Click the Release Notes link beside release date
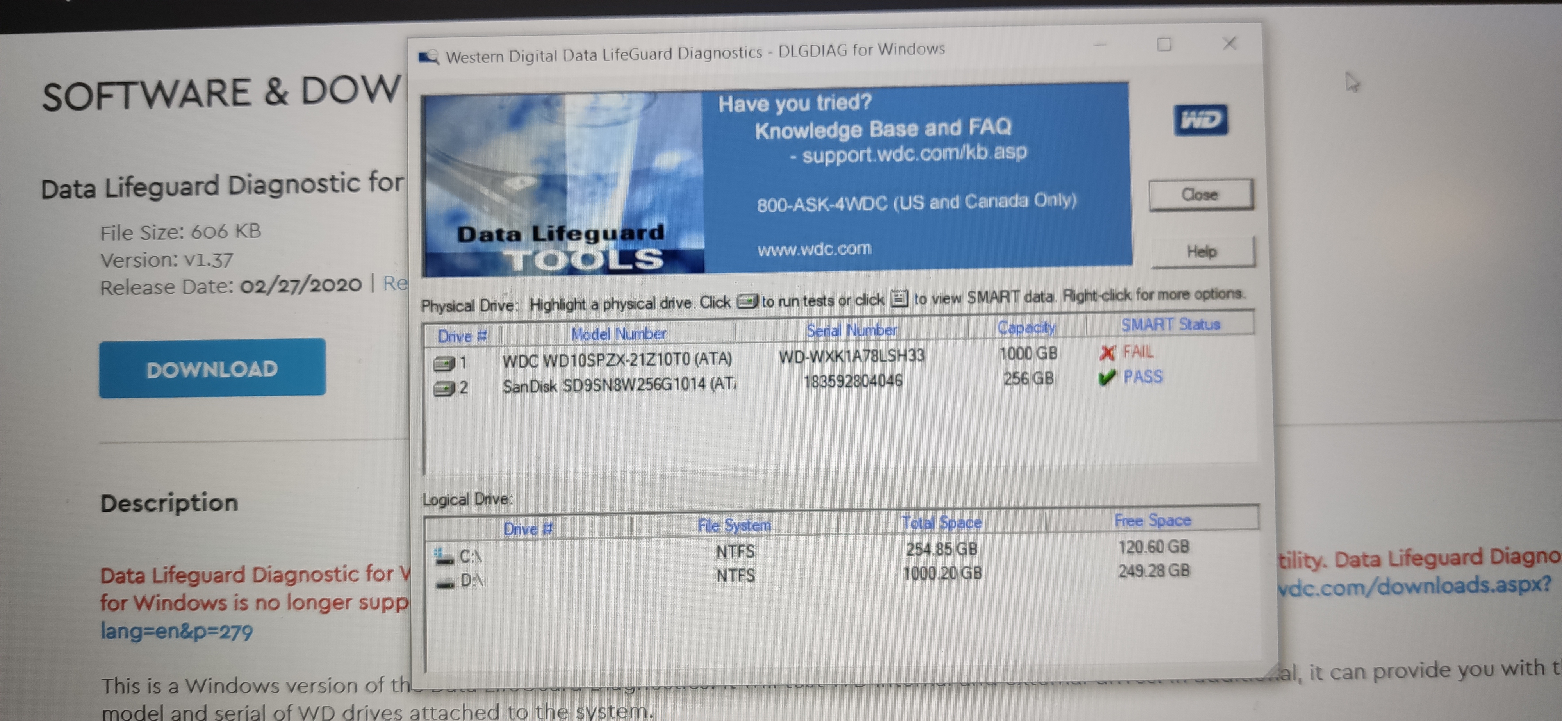 tap(395, 283)
